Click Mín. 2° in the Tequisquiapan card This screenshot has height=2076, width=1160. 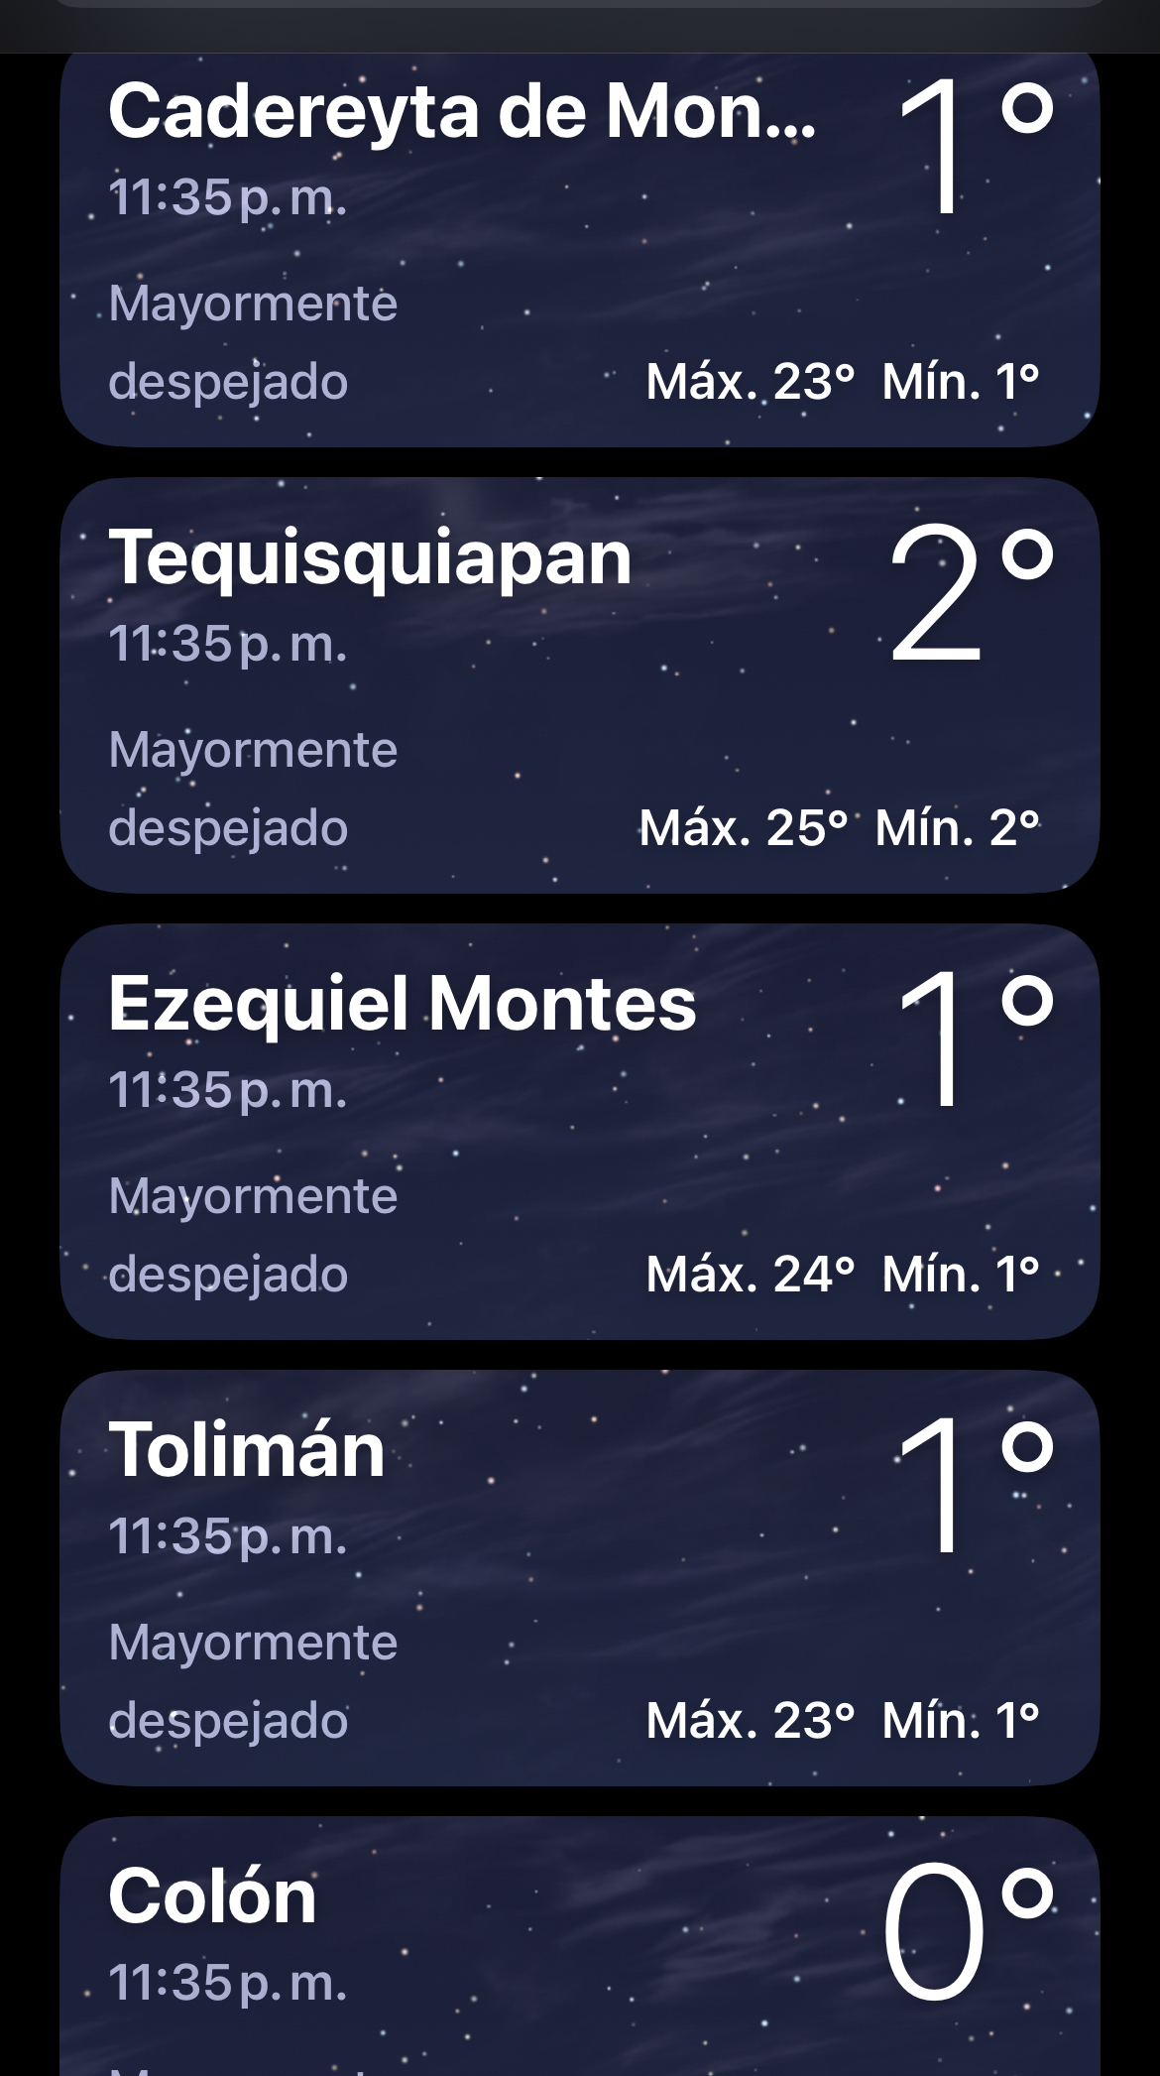coord(957,827)
